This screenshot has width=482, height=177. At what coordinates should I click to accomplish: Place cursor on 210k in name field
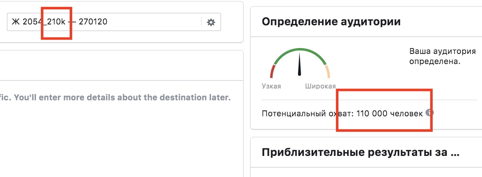[x=56, y=22]
